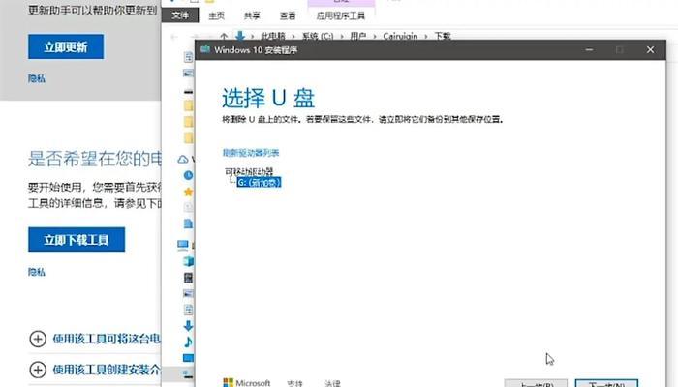Switch to Explorer 主页 ribbon tab
This screenshot has width=678, height=387.
pyautogui.click(x=216, y=16)
